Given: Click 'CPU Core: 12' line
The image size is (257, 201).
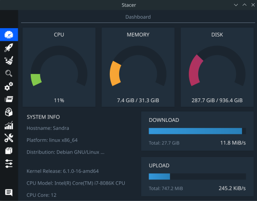Looking at the screenshot, I should click(42, 195).
